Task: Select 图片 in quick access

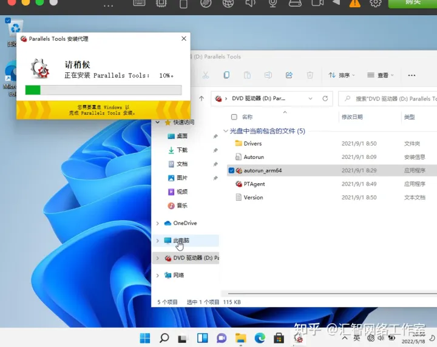Action: click(181, 178)
